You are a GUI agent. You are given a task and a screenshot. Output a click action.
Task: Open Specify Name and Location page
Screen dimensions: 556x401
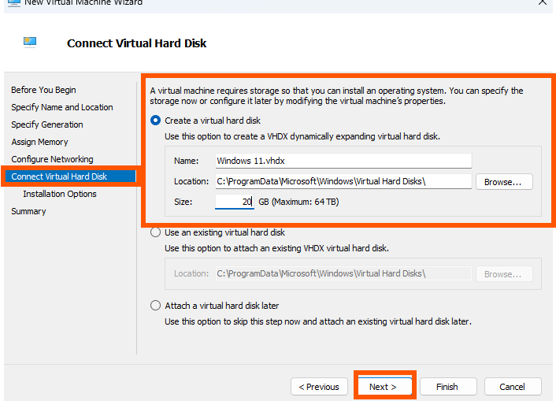62,107
